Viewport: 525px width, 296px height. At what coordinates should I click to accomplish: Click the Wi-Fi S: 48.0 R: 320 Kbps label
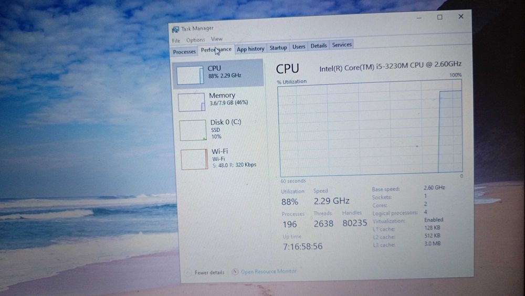(x=234, y=158)
